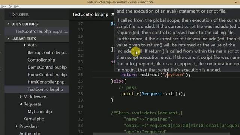Collapse the OPEN EDITORS section
The image size is (240, 135).
point(8,24)
